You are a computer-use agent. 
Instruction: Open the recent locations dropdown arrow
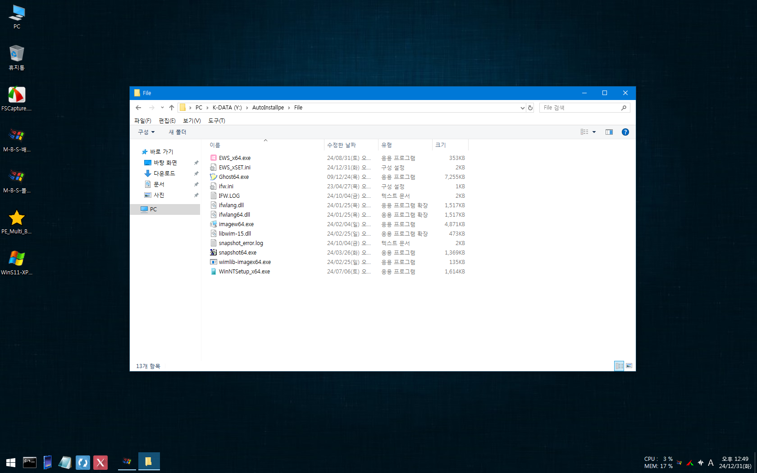coord(162,108)
